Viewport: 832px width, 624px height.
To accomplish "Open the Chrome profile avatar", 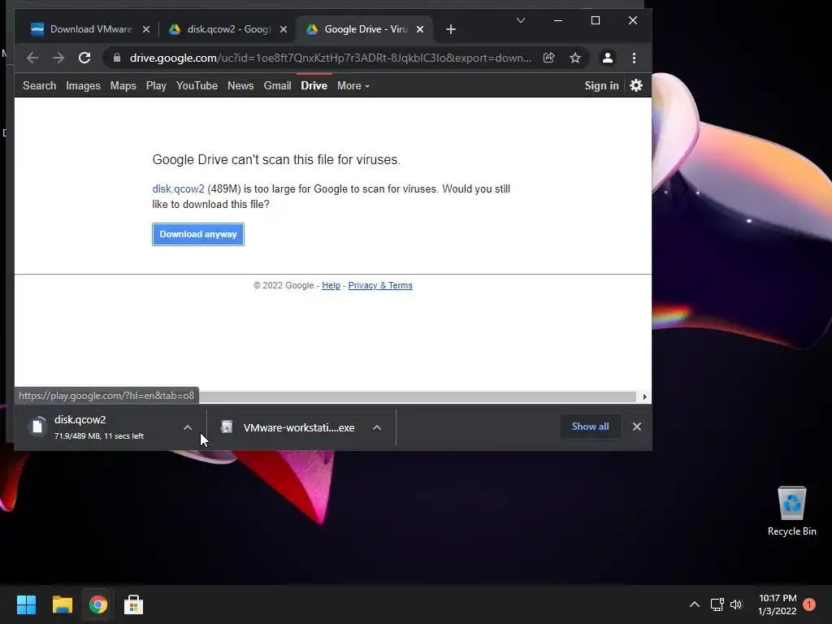I will pyautogui.click(x=608, y=58).
